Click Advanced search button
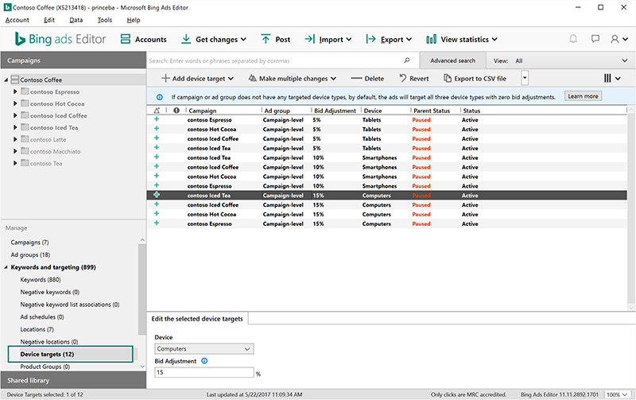Image resolution: width=636 pixels, height=400 pixels. coord(452,60)
